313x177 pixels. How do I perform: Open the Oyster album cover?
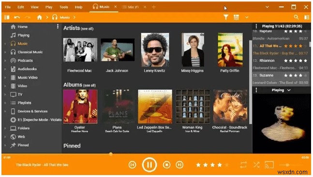(x=80, y=107)
